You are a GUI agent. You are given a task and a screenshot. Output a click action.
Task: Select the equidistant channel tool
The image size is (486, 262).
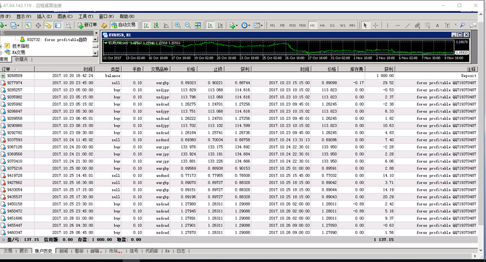(x=417, y=25)
